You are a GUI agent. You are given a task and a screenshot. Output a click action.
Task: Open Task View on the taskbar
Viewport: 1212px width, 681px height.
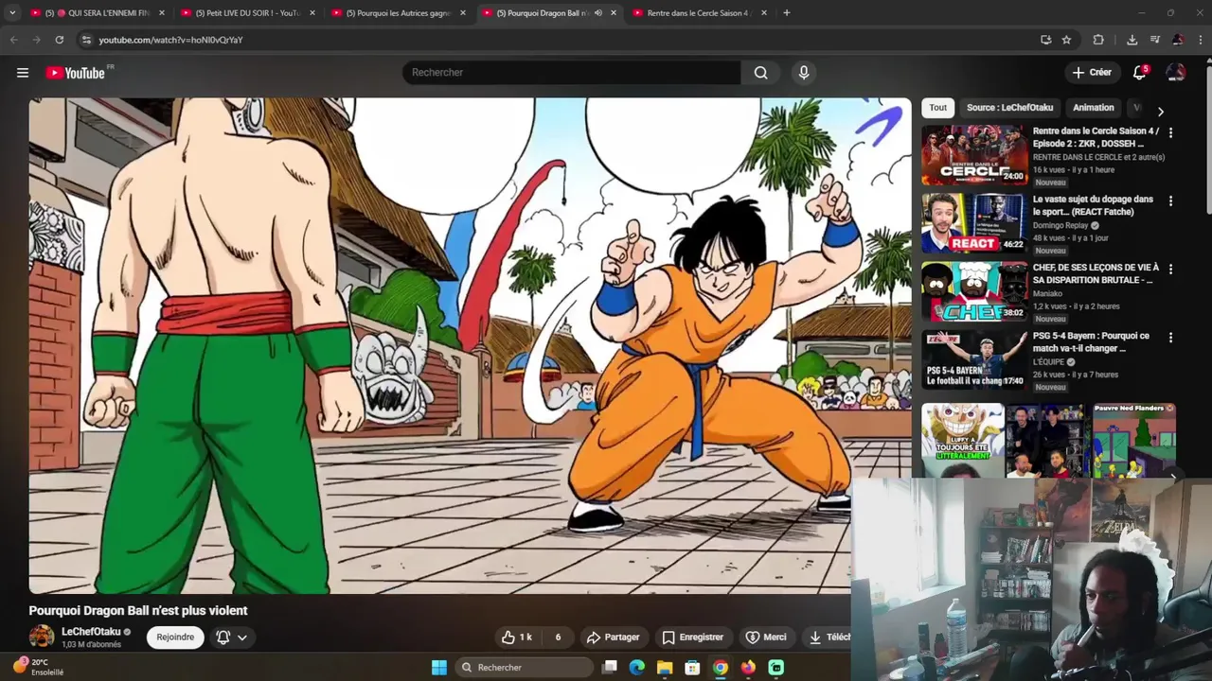point(610,668)
